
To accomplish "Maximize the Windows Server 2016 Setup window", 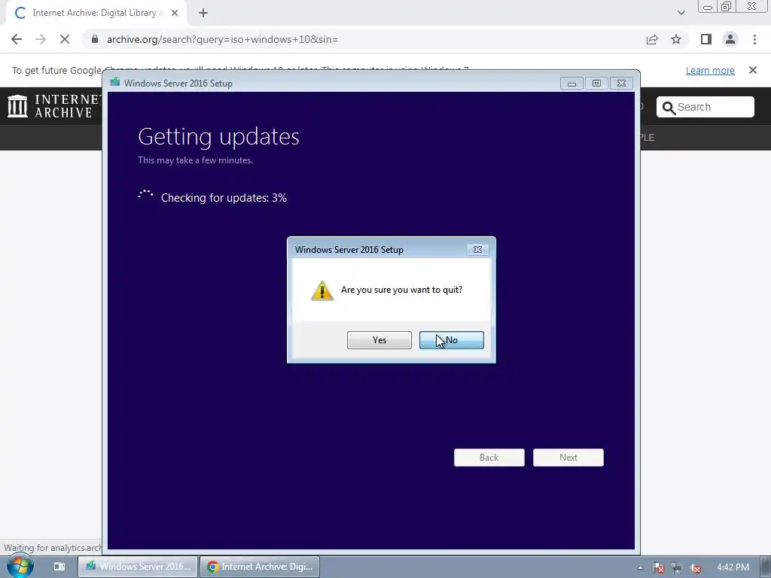I will [x=596, y=84].
